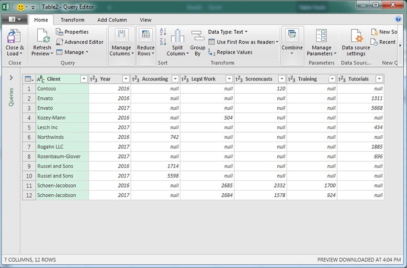Viewport: 407px width, 268px height.
Task: Click the Northwinds client cell
Action: coord(62,137)
